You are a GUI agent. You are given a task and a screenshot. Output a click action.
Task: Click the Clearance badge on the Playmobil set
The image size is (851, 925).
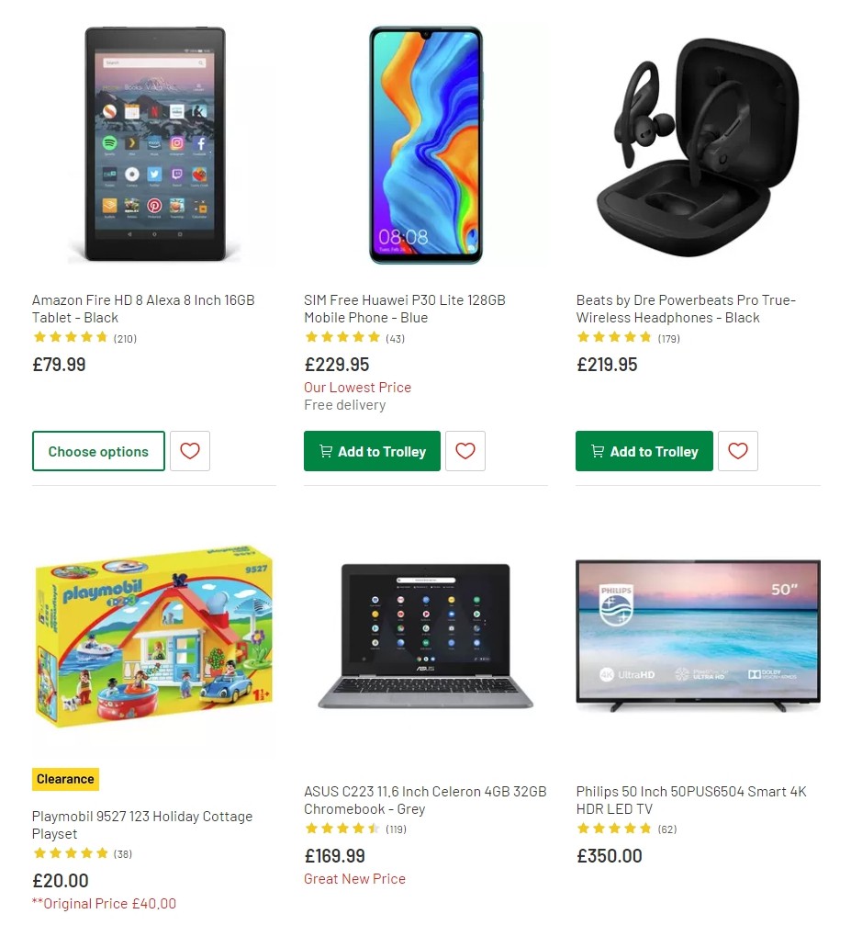65,778
